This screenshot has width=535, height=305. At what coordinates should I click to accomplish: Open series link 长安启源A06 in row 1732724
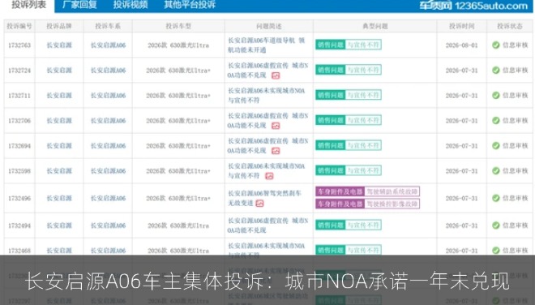[x=108, y=71]
